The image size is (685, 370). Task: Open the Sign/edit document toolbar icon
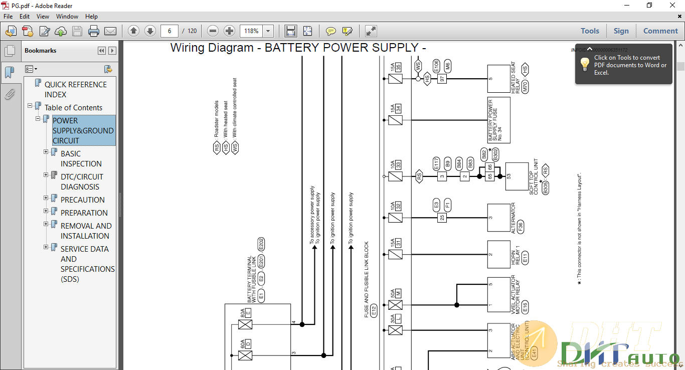coord(44,31)
